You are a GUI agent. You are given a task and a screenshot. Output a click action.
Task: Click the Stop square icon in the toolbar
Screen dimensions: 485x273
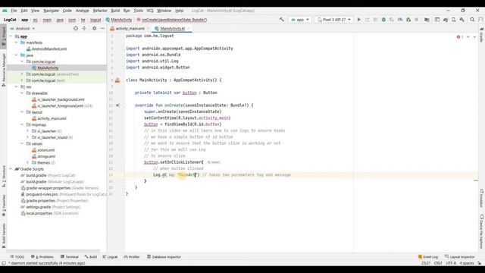(x=417, y=20)
